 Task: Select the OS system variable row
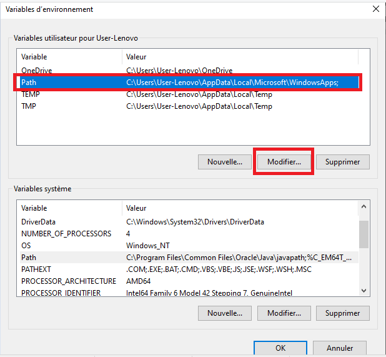[x=189, y=245]
